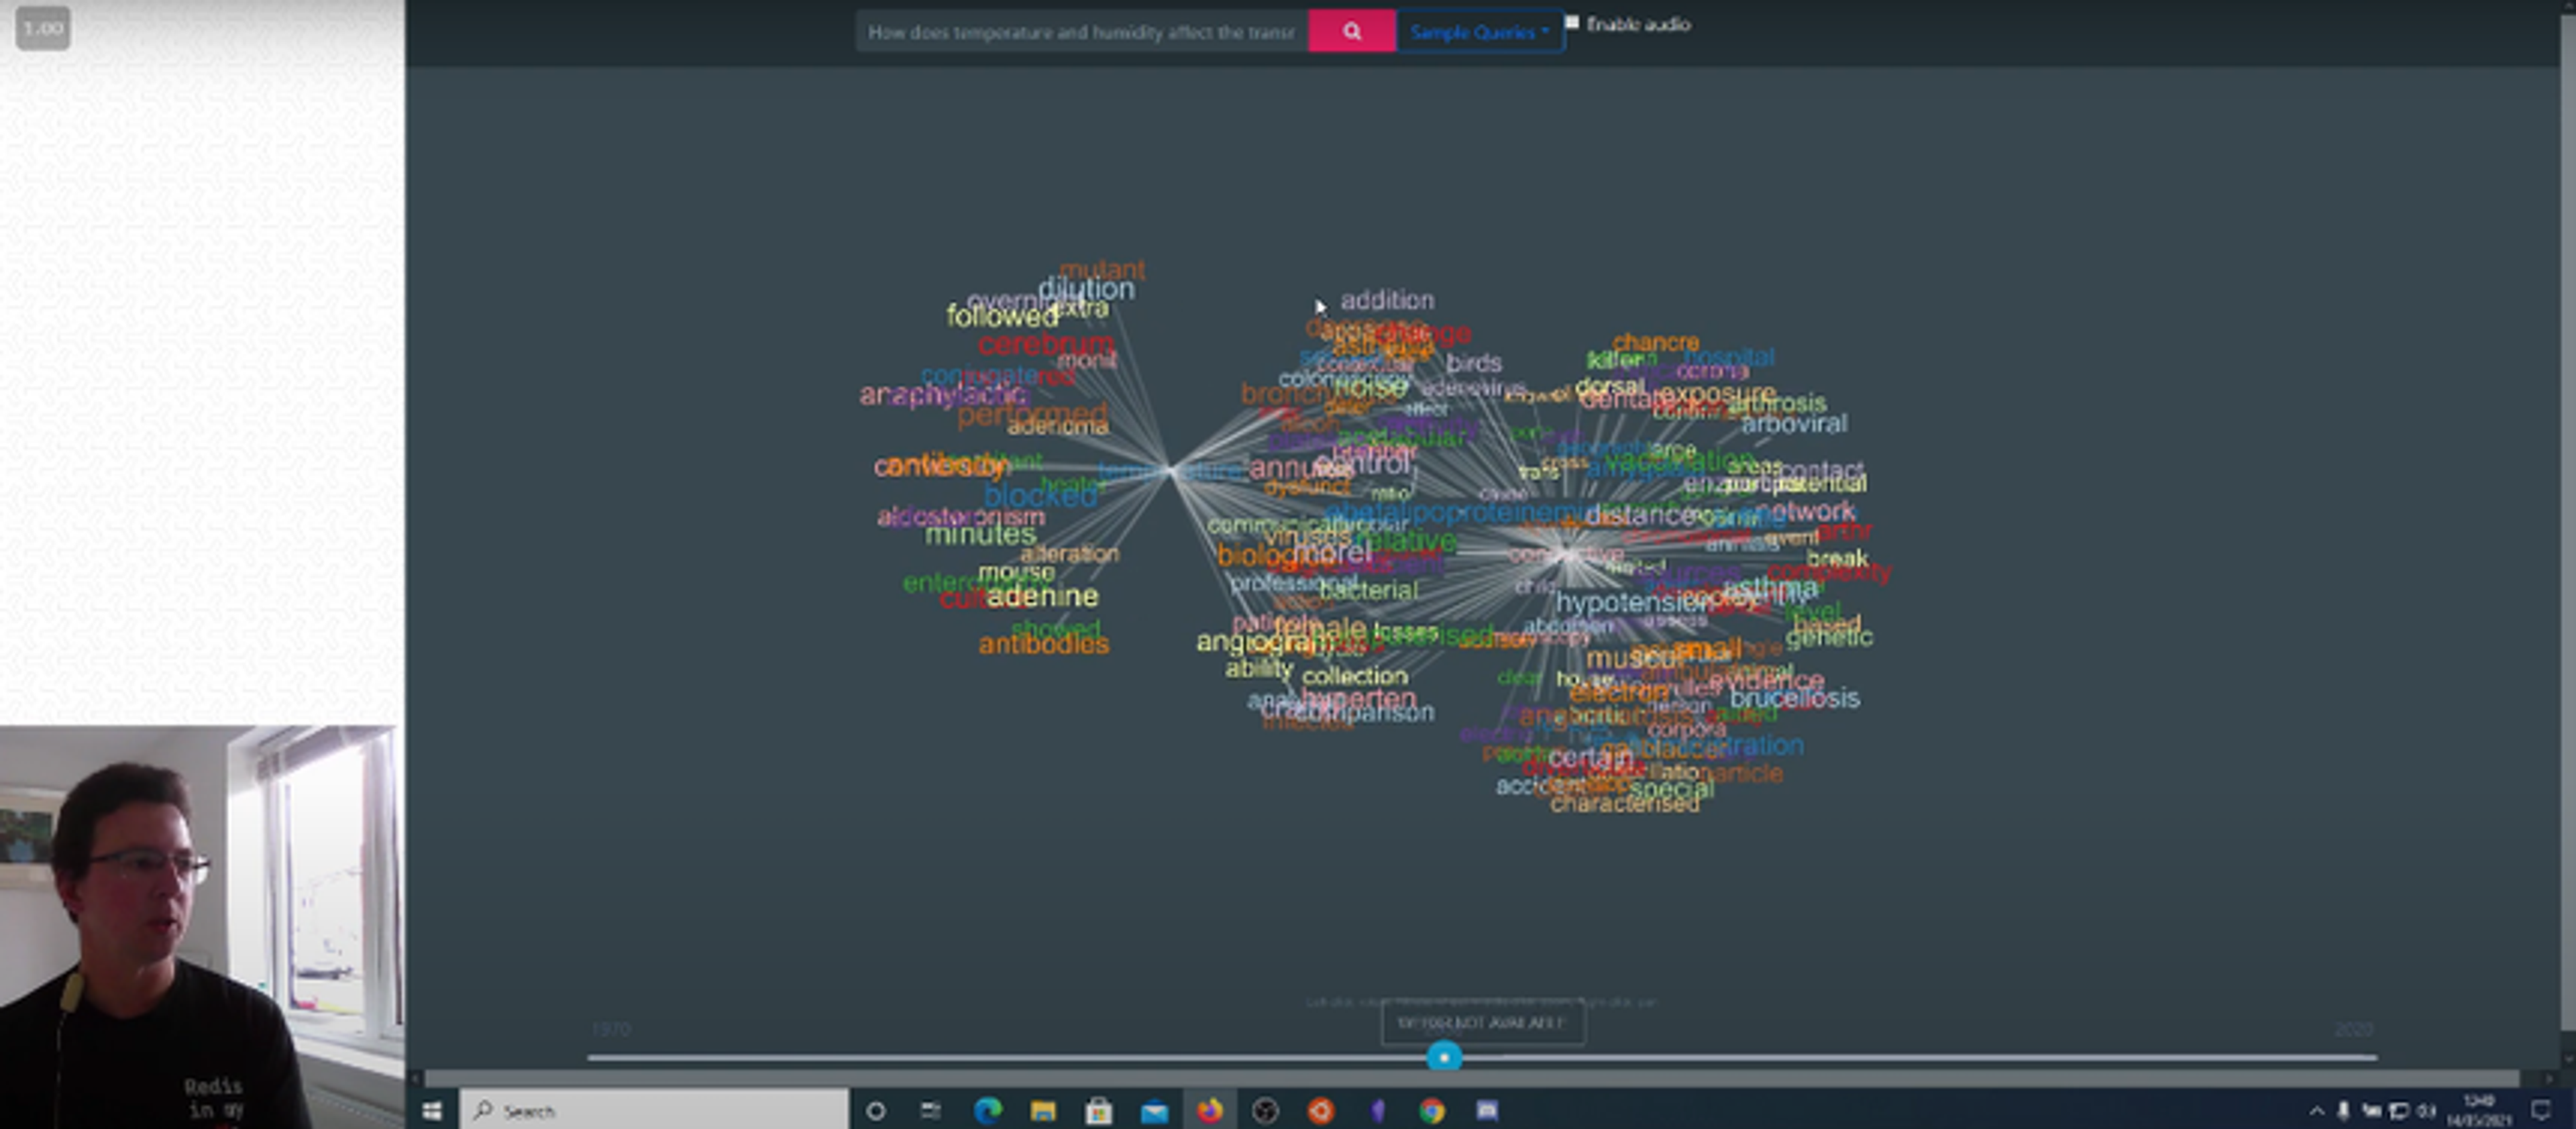This screenshot has height=1129, width=2576.
Task: Click the search query input field
Action: (1080, 32)
